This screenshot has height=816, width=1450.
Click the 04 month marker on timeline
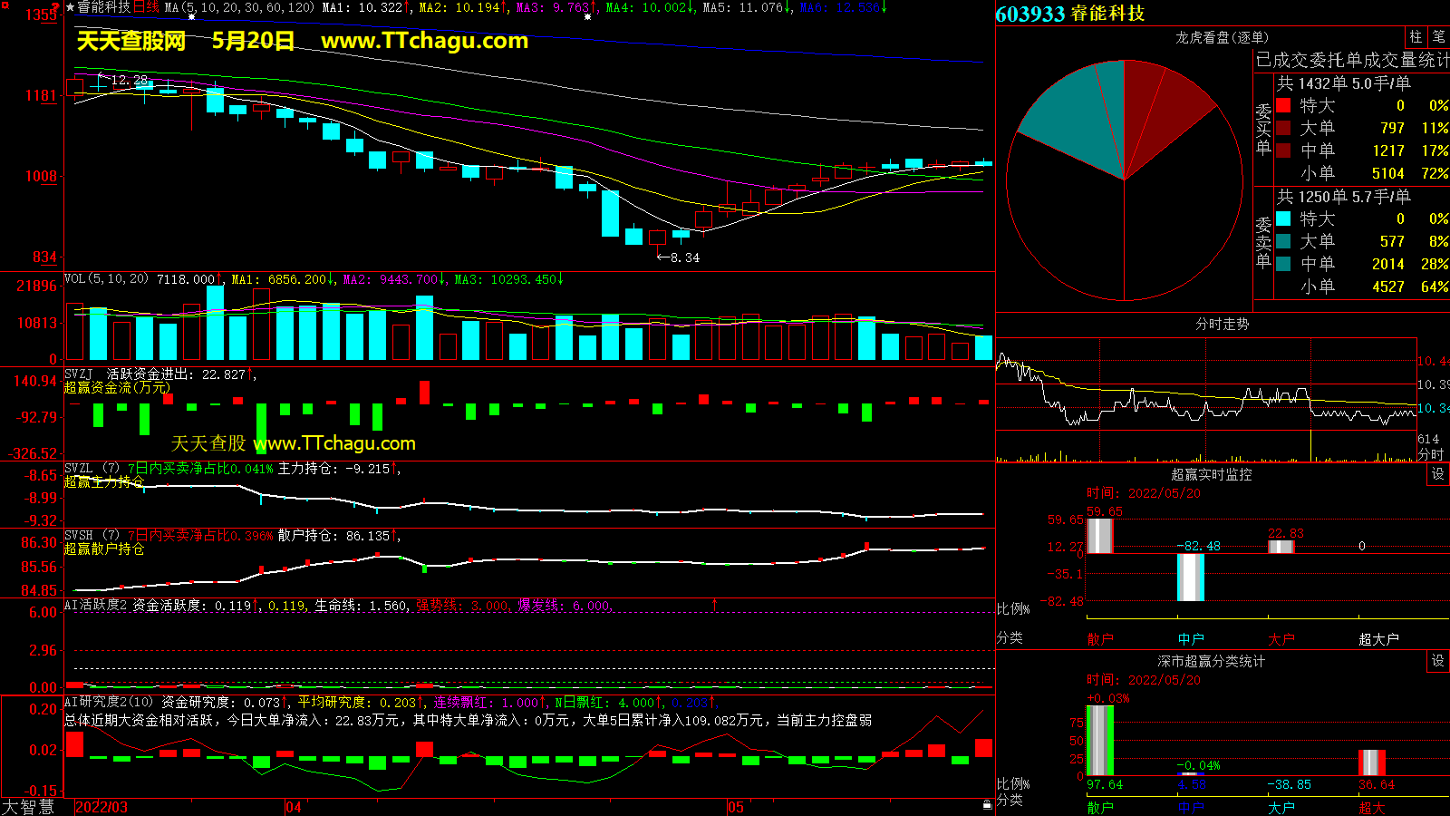294,807
